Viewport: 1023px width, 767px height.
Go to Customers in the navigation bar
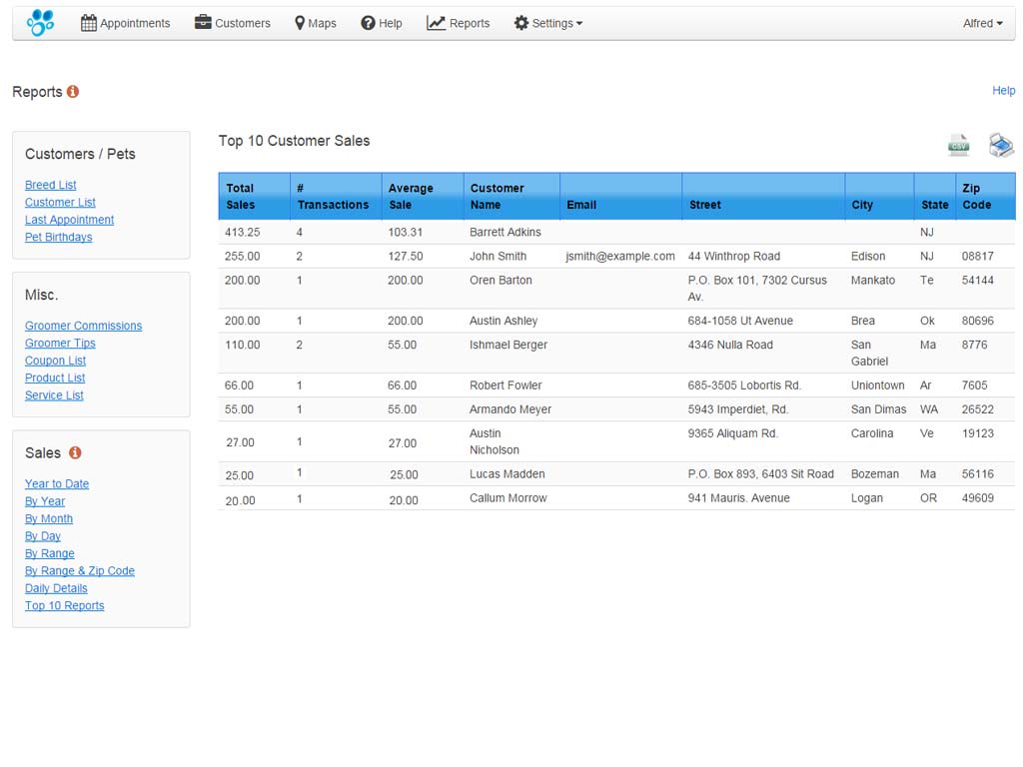[x=232, y=23]
